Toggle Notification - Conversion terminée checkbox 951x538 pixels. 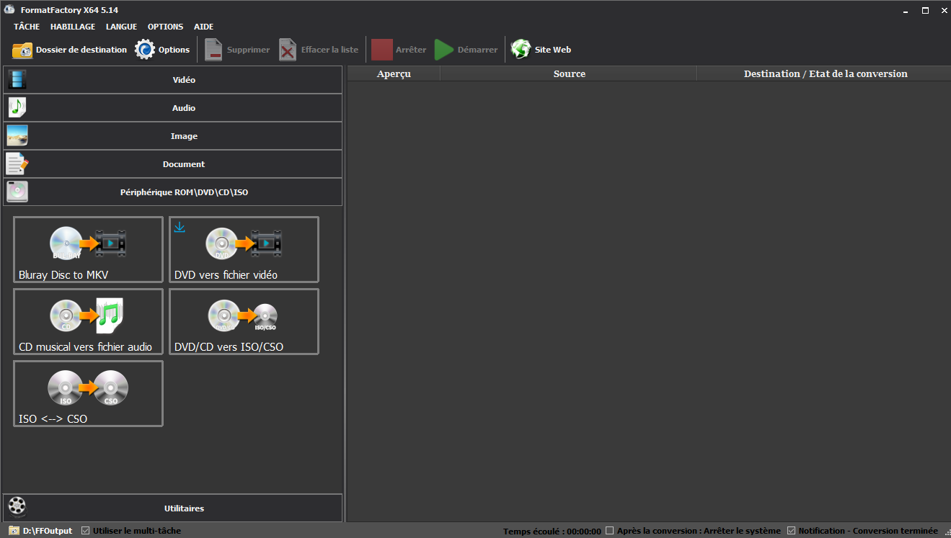tap(792, 531)
